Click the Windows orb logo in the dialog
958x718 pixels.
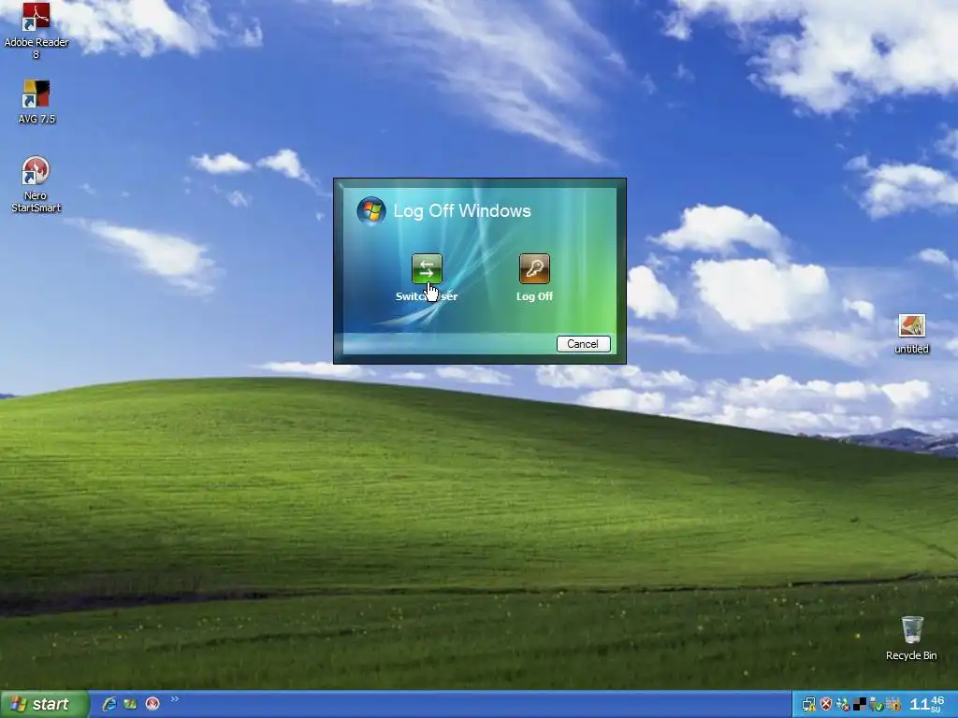[x=370, y=210]
